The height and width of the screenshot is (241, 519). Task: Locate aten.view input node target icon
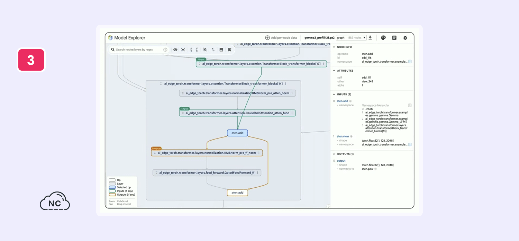[351, 136]
